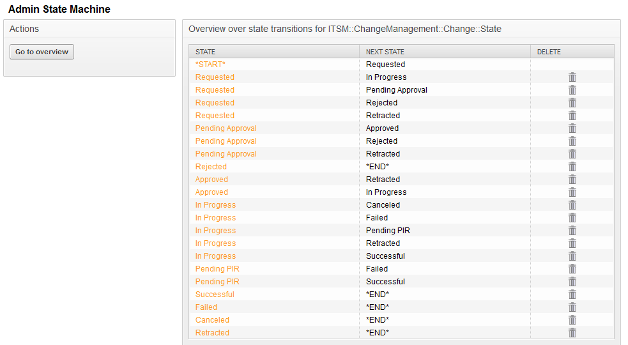Screen dimensions: 628x345
Task: Open the Pending Approval state going to Retracted
Action: click(226, 154)
